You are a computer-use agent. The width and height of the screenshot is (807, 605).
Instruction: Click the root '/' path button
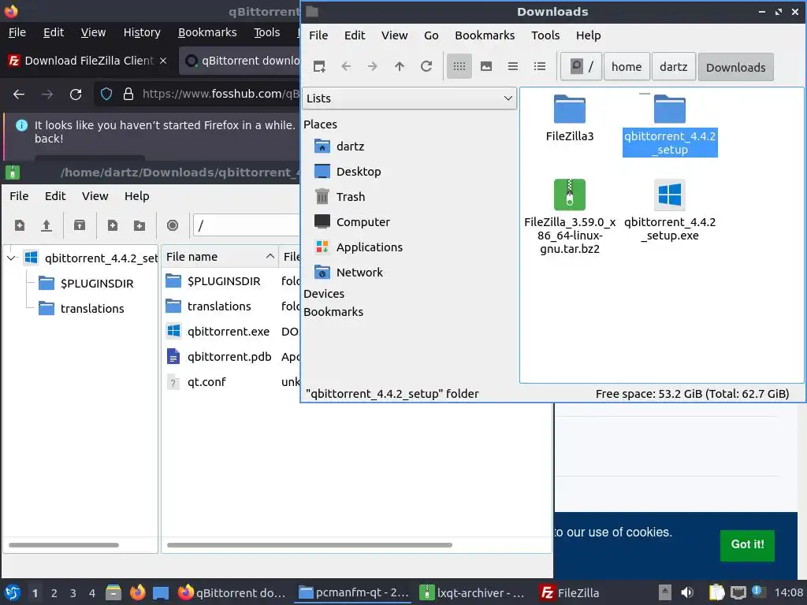pos(581,67)
